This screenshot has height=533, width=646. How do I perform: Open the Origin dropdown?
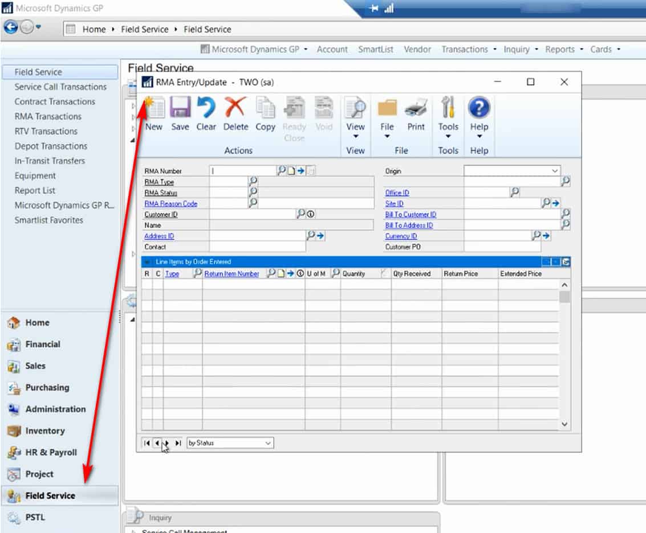click(x=555, y=170)
